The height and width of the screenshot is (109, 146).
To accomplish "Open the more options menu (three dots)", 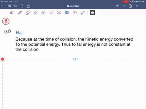I will 143,6.
